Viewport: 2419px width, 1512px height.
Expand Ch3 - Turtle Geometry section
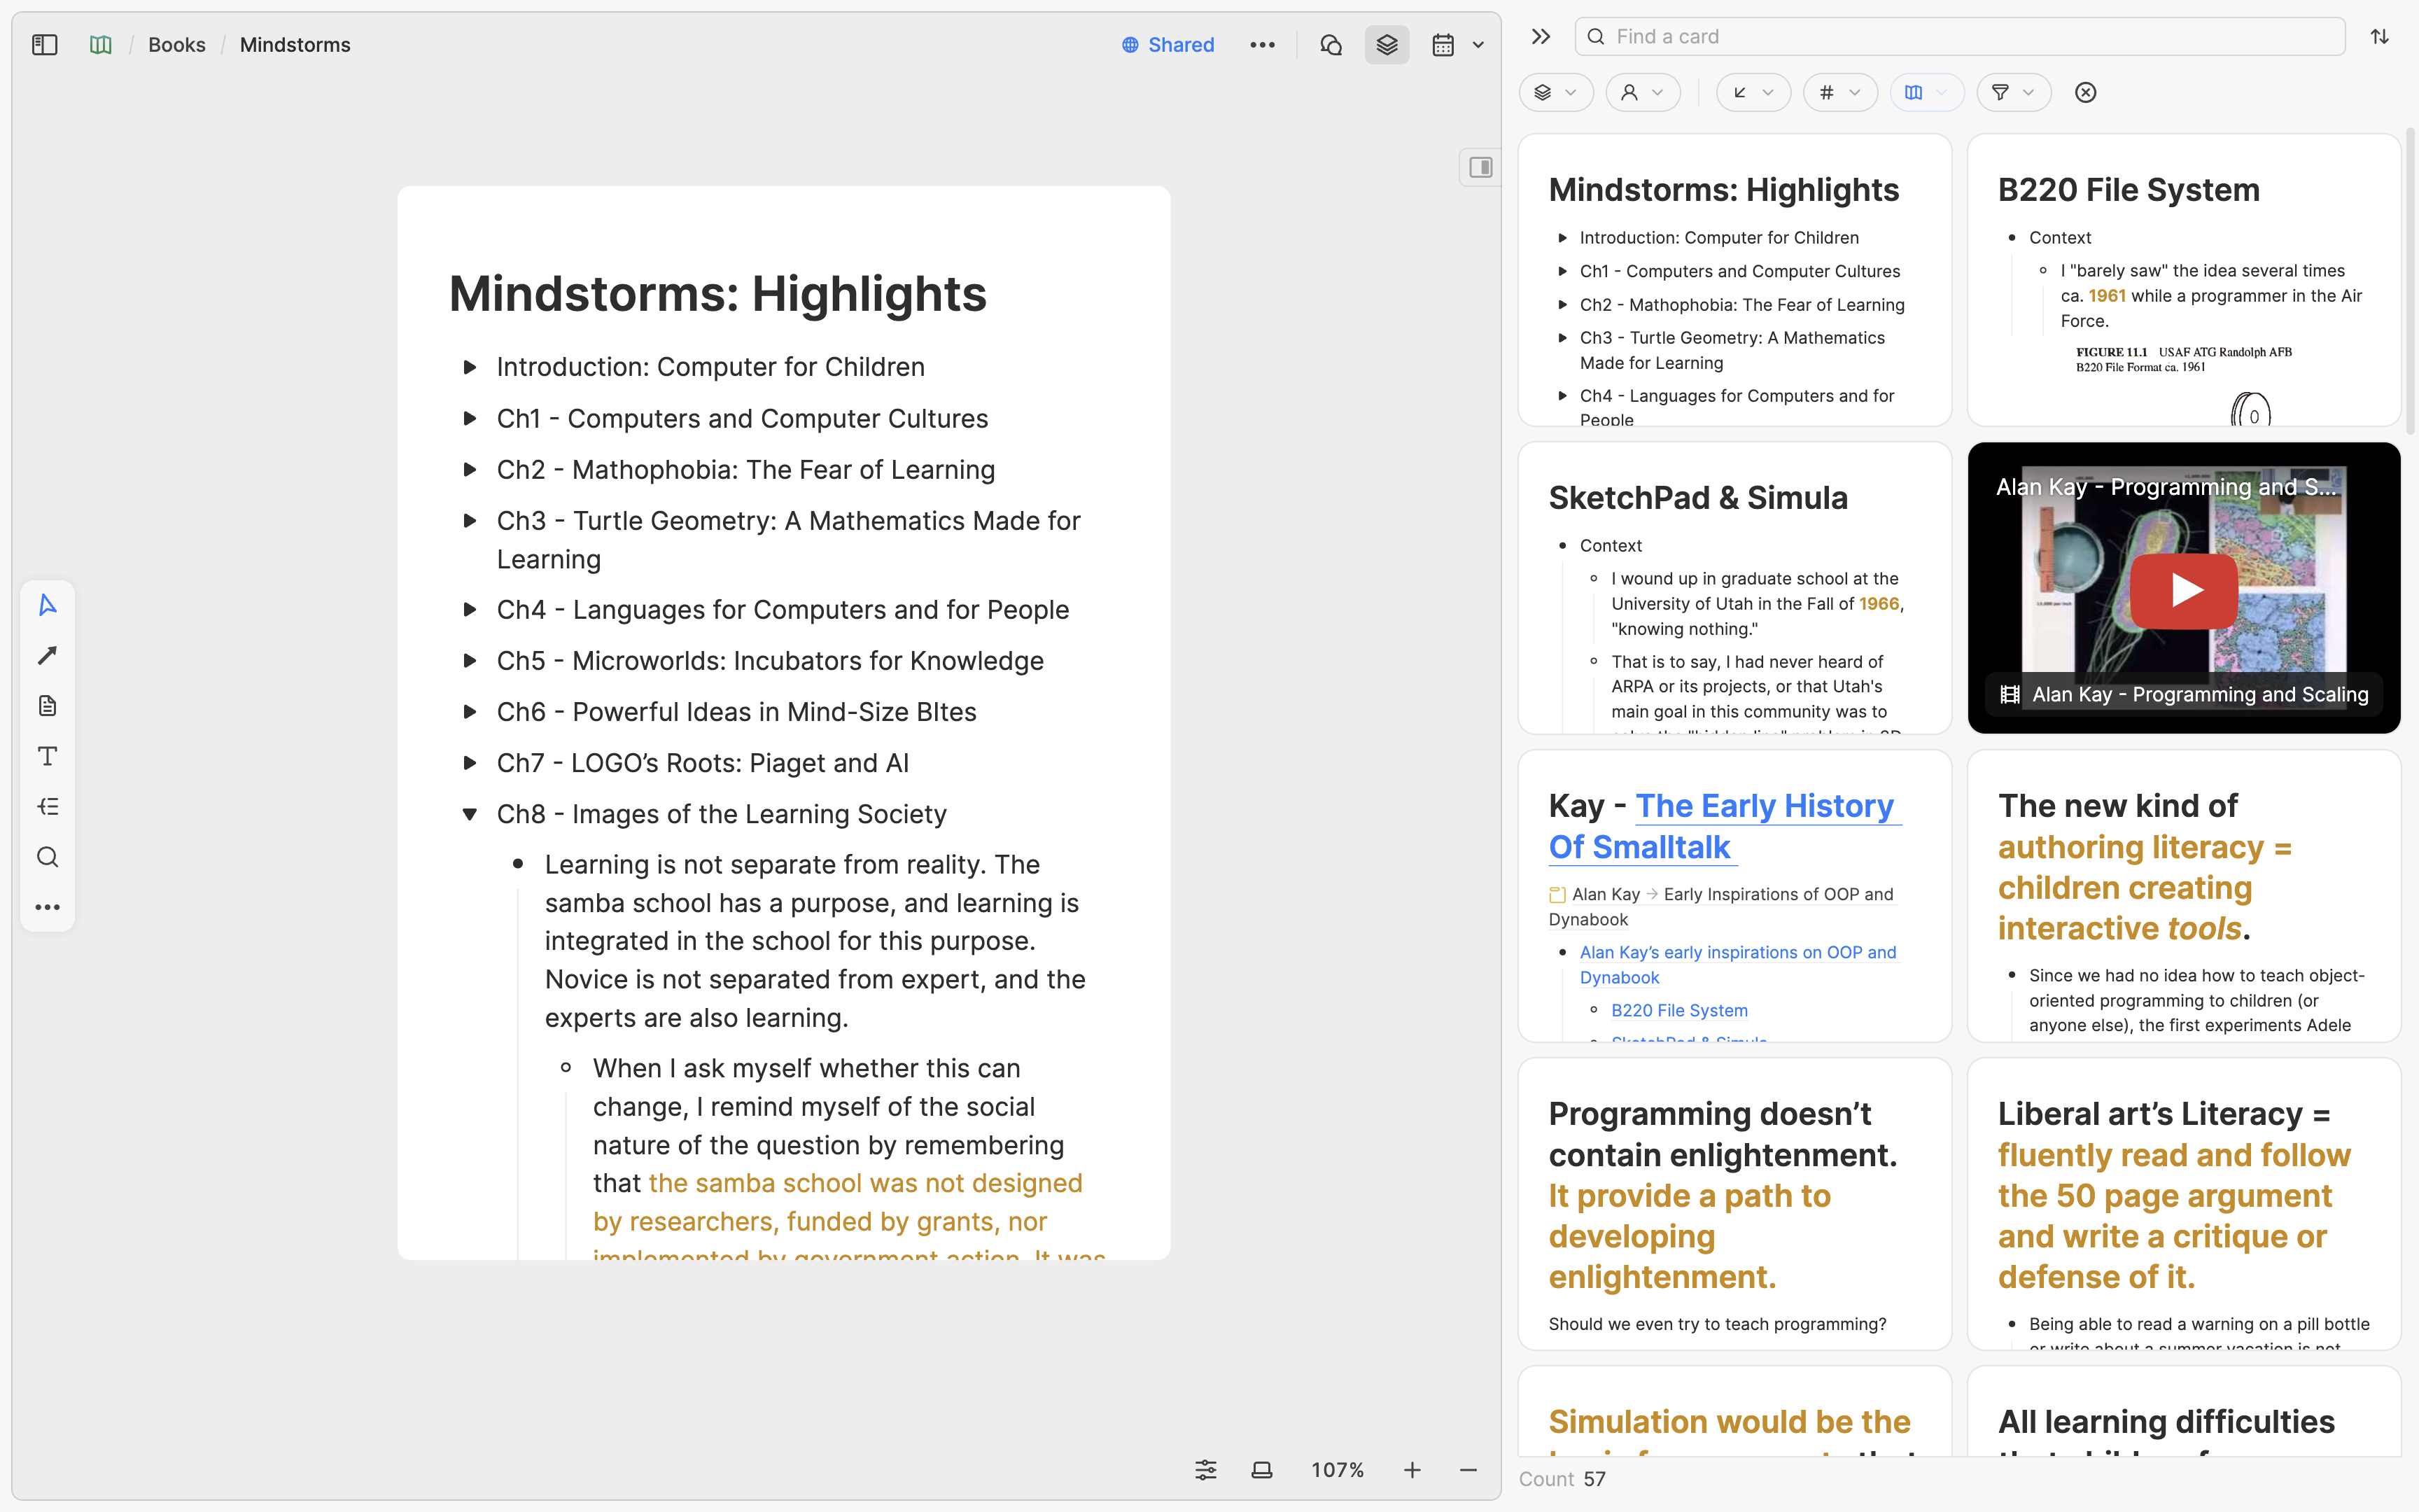(x=470, y=520)
